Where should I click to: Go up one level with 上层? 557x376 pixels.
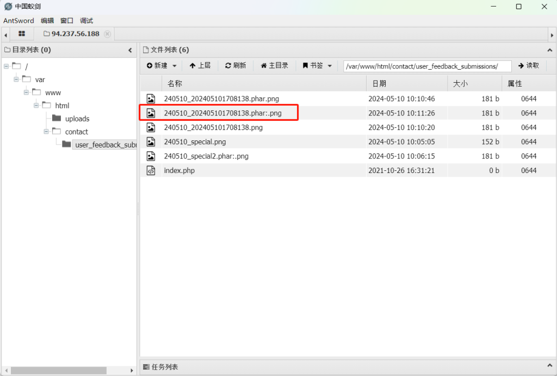click(x=200, y=65)
